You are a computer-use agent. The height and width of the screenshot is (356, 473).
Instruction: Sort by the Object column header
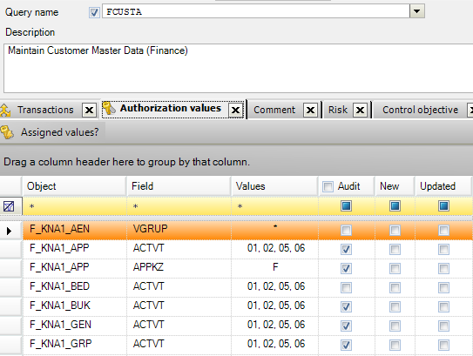pos(74,186)
